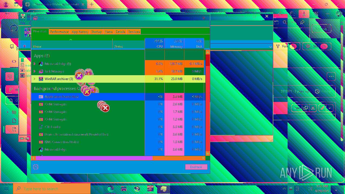Open the App history tab
The width and height of the screenshot is (345, 194).
[80, 32]
